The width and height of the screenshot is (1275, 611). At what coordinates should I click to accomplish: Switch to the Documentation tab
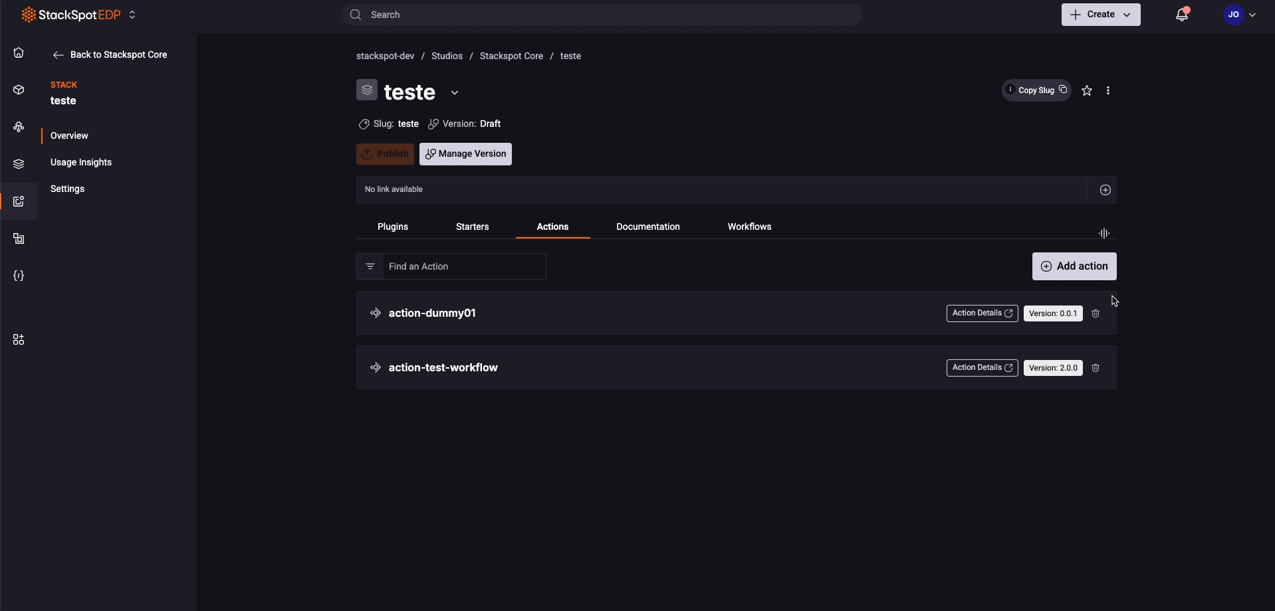(x=648, y=226)
